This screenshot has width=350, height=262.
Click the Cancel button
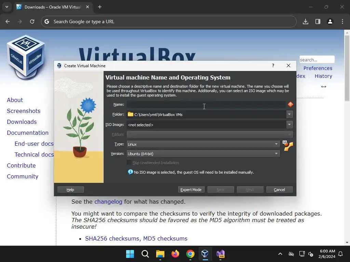280,190
